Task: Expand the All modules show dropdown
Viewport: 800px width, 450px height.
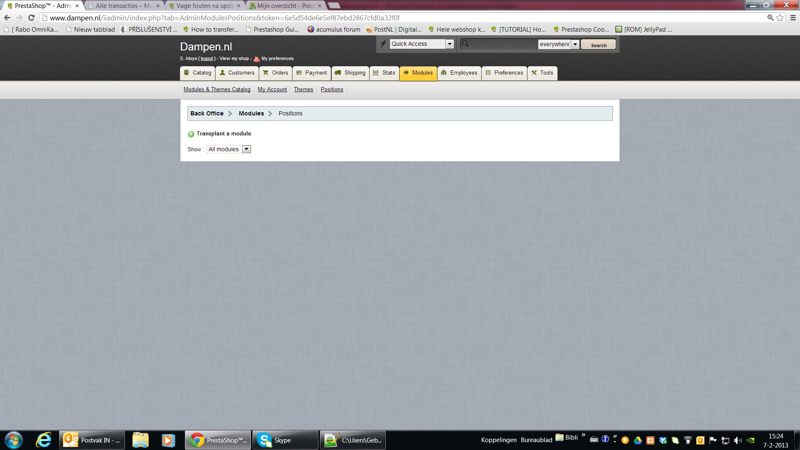Action: 246,149
